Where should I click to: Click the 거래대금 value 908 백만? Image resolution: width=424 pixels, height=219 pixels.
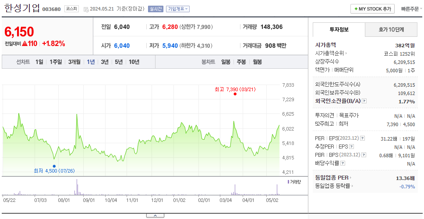pyautogui.click(x=276, y=46)
